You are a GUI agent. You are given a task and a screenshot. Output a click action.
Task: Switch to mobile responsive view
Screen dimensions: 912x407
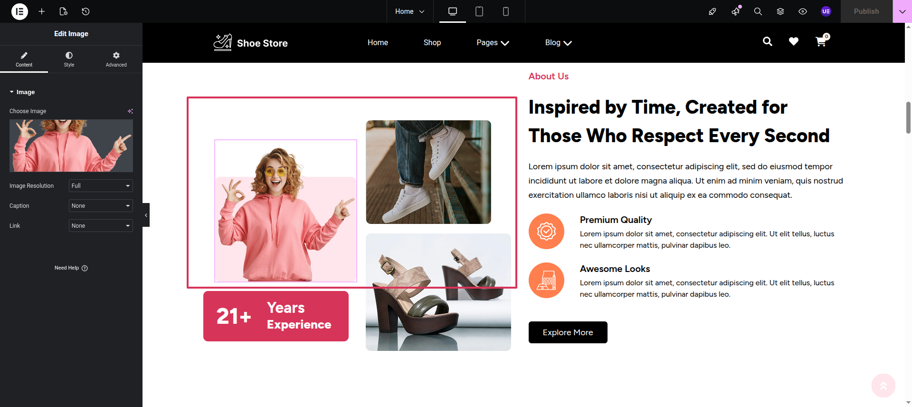506,11
